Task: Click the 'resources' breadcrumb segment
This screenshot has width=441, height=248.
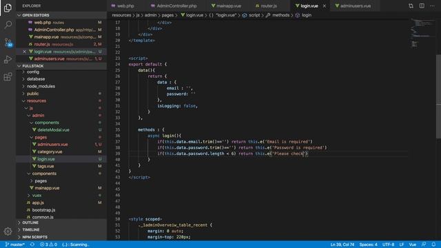Action: click(121, 15)
